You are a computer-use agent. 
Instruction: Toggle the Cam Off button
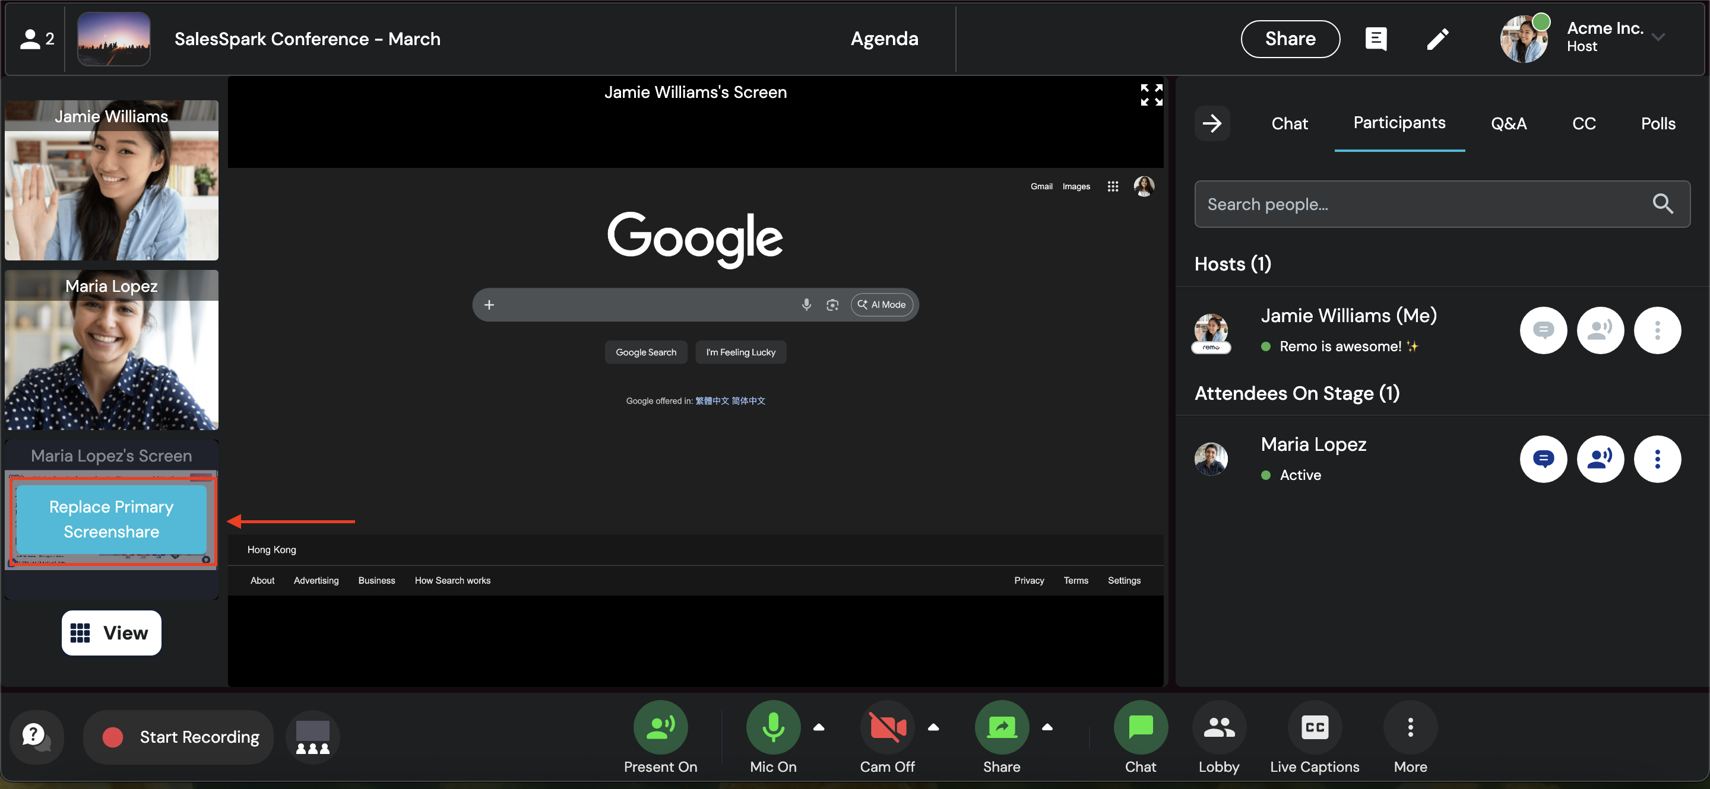887,727
